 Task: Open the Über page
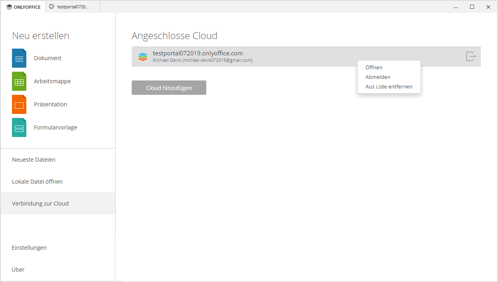(x=58, y=270)
